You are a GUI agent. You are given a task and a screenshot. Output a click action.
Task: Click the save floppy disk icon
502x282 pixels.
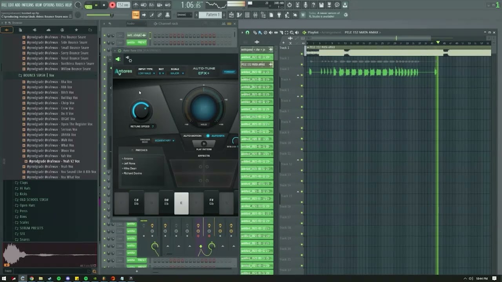[x=321, y=5]
